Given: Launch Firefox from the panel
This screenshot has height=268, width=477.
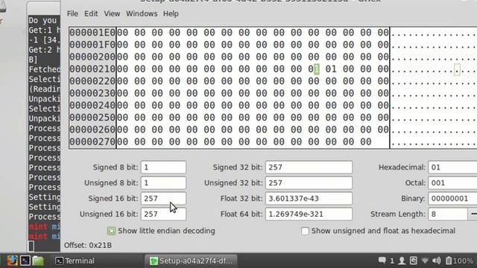Looking at the screenshot, I should point(12,261).
